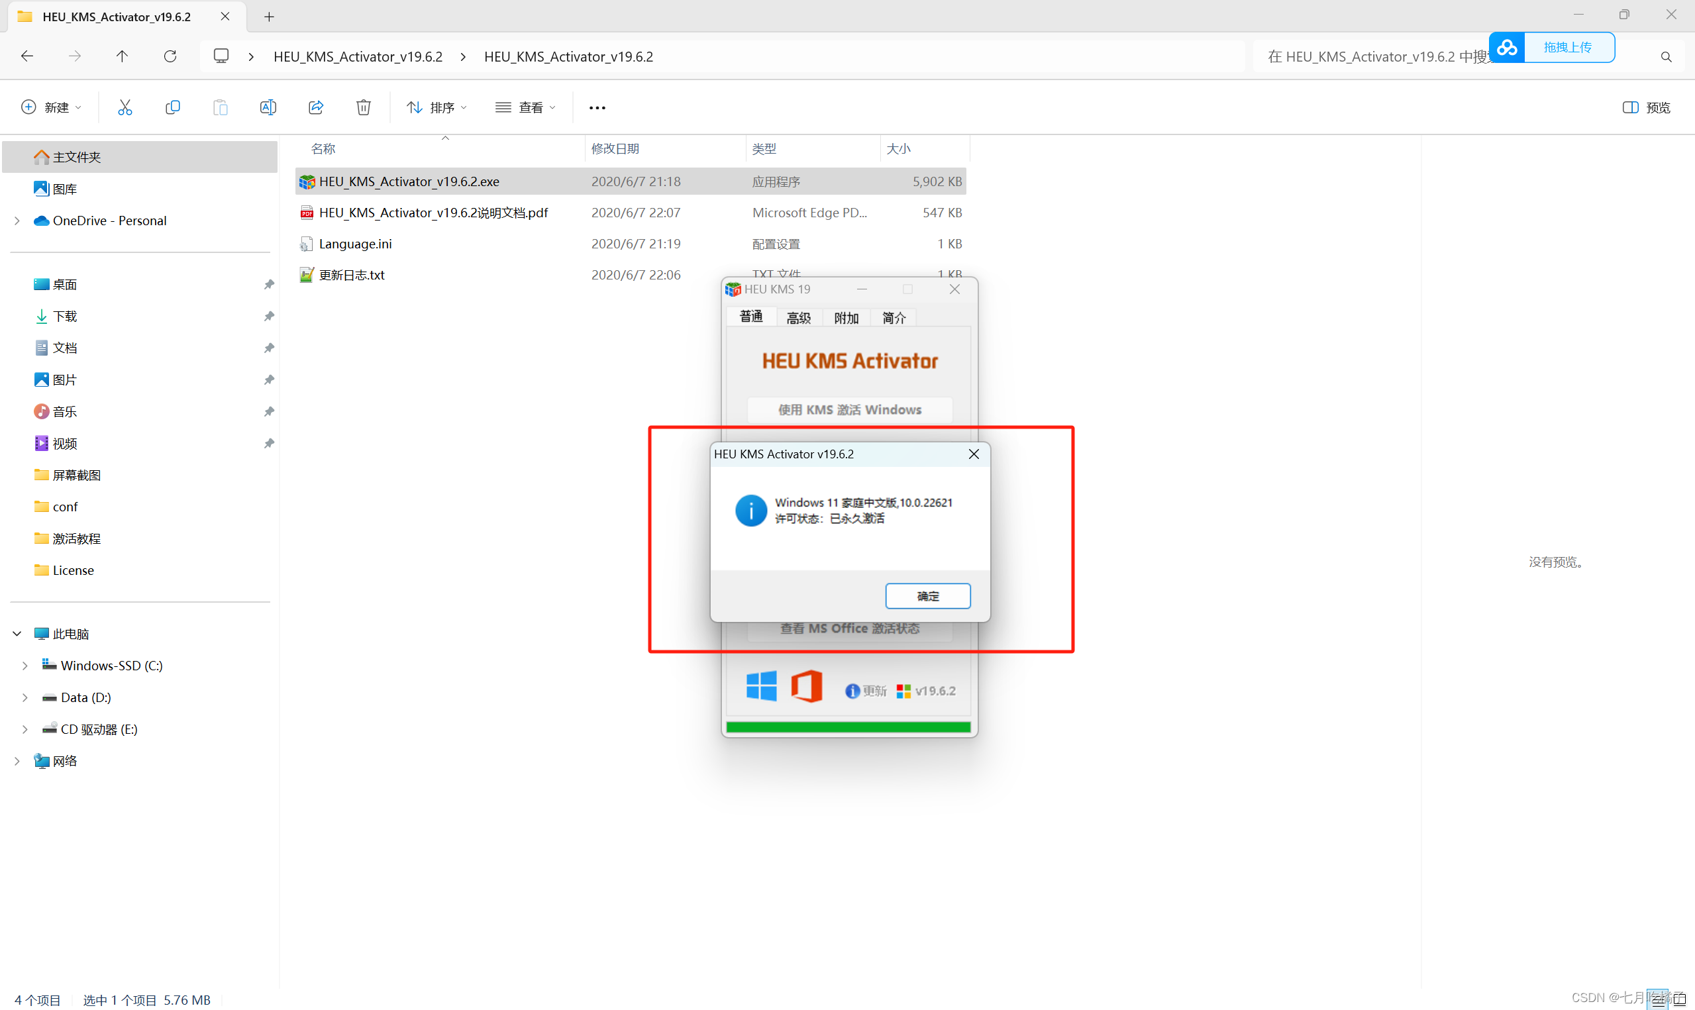Click the Copy icon in toolbar
The width and height of the screenshot is (1695, 1010).
pos(172,107)
